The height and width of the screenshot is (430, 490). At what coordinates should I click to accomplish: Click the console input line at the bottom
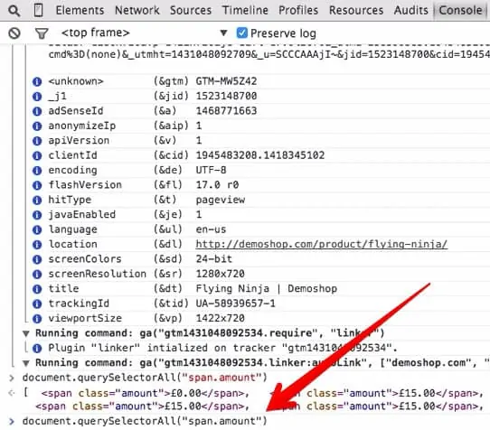(145, 421)
